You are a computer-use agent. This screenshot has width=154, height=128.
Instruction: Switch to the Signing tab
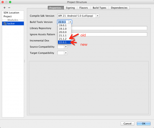tap(70, 8)
